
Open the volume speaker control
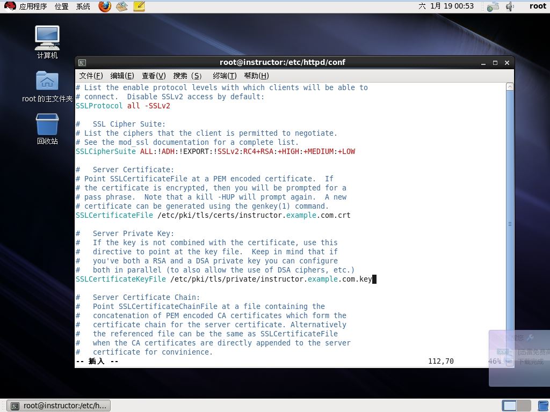510,6
